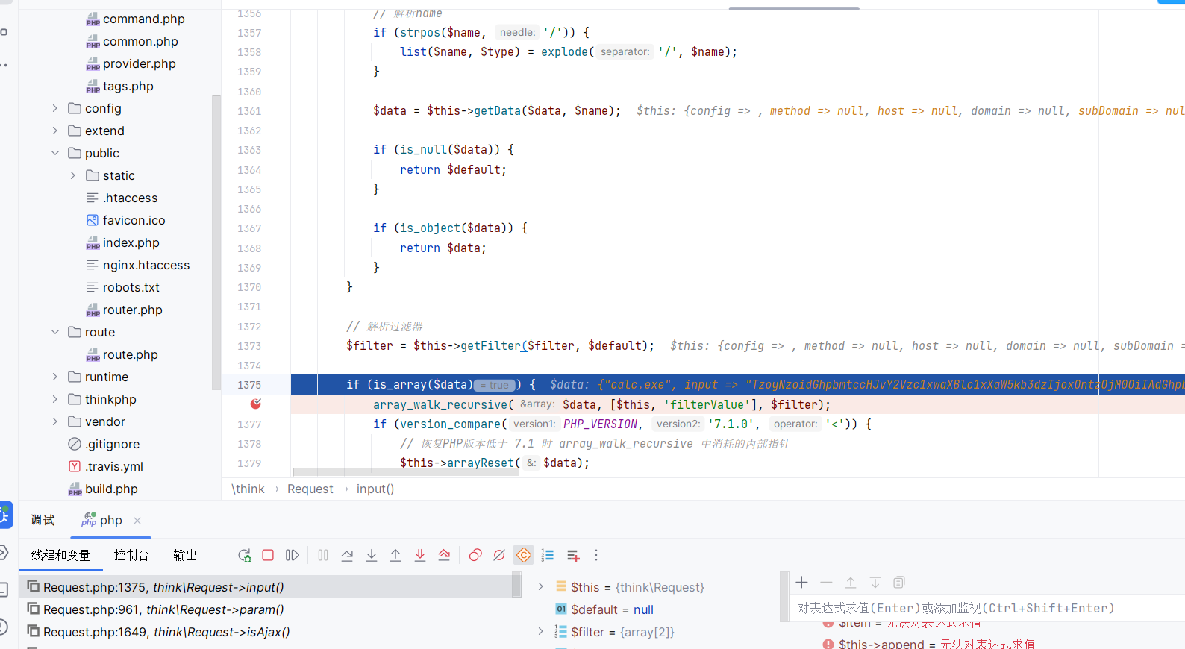Step out of current function
This screenshot has width=1185, height=649.
(395, 555)
